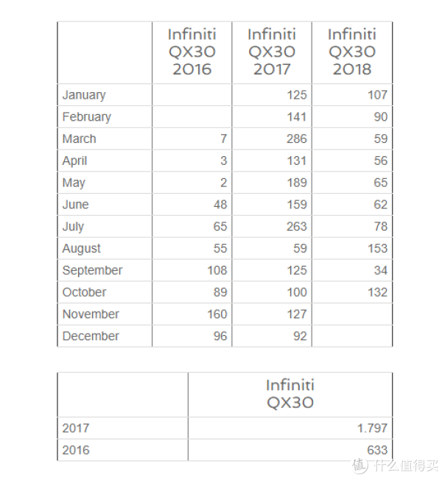Select the Infiniti QX30 2017 column header
The height and width of the screenshot is (478, 442).
[x=272, y=52]
